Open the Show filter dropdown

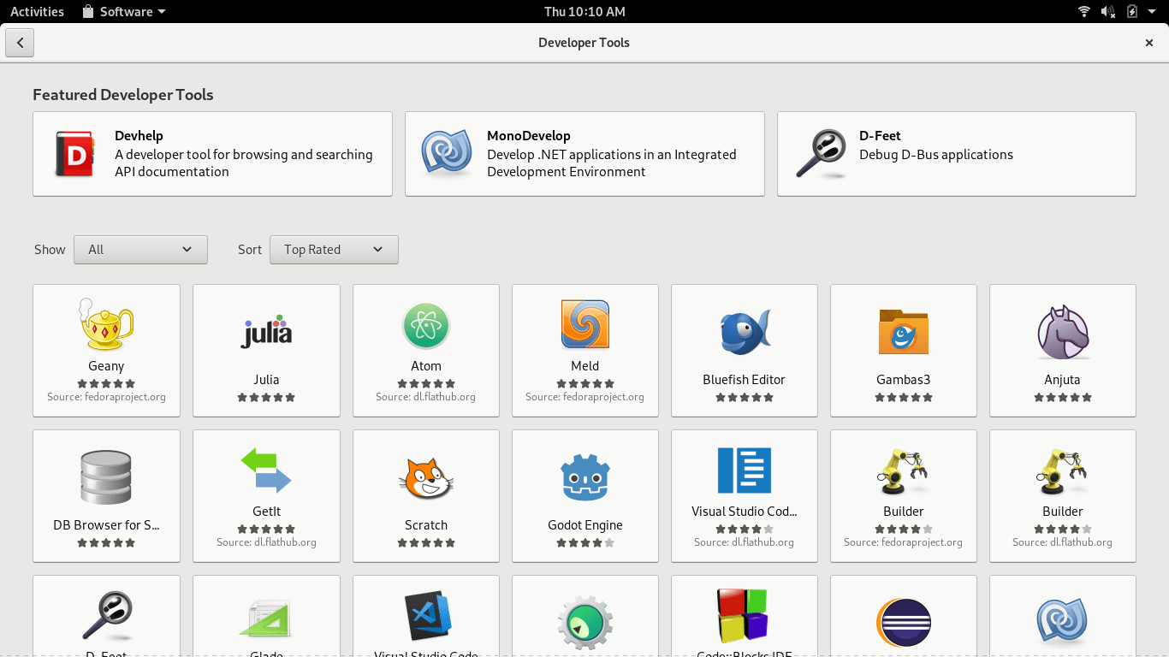tap(140, 250)
